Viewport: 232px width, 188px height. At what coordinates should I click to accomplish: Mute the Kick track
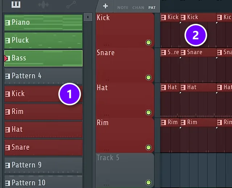coord(148,43)
